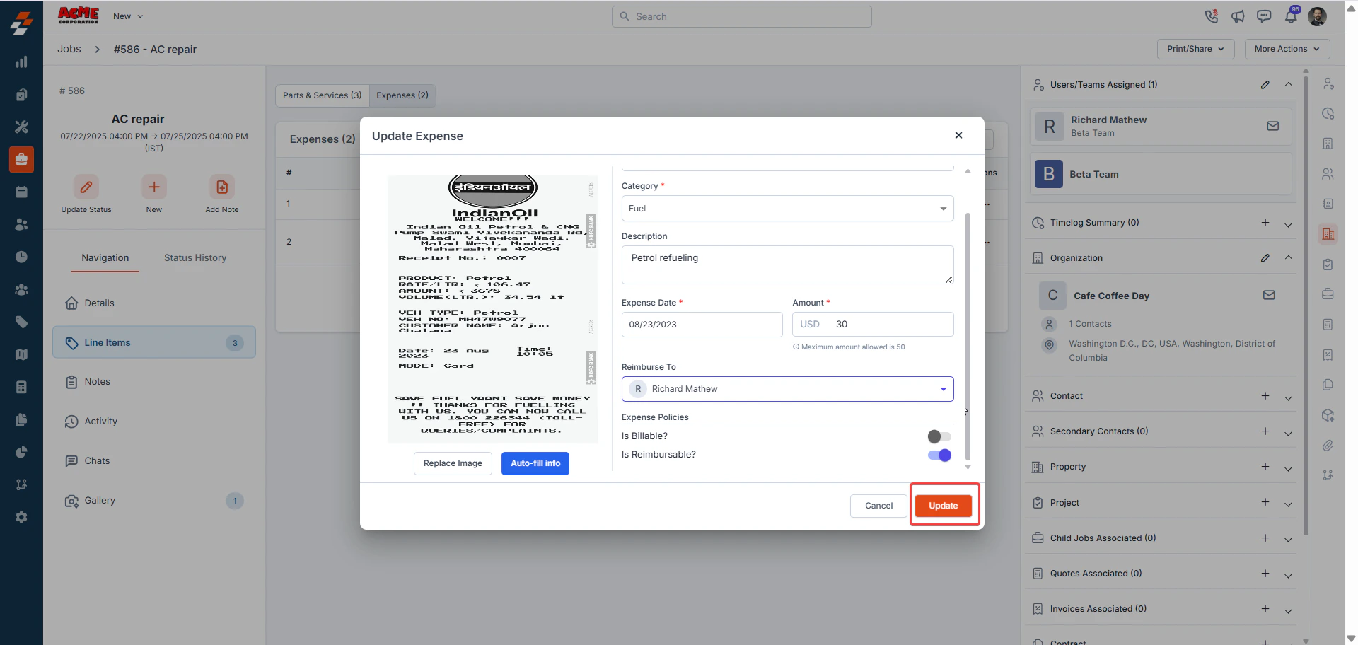Open Notes in navigation list
The width and height of the screenshot is (1358, 645).
tap(154, 382)
